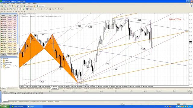
Task: Select USDJPY row in Market Watch
Action: [x=8, y=23]
